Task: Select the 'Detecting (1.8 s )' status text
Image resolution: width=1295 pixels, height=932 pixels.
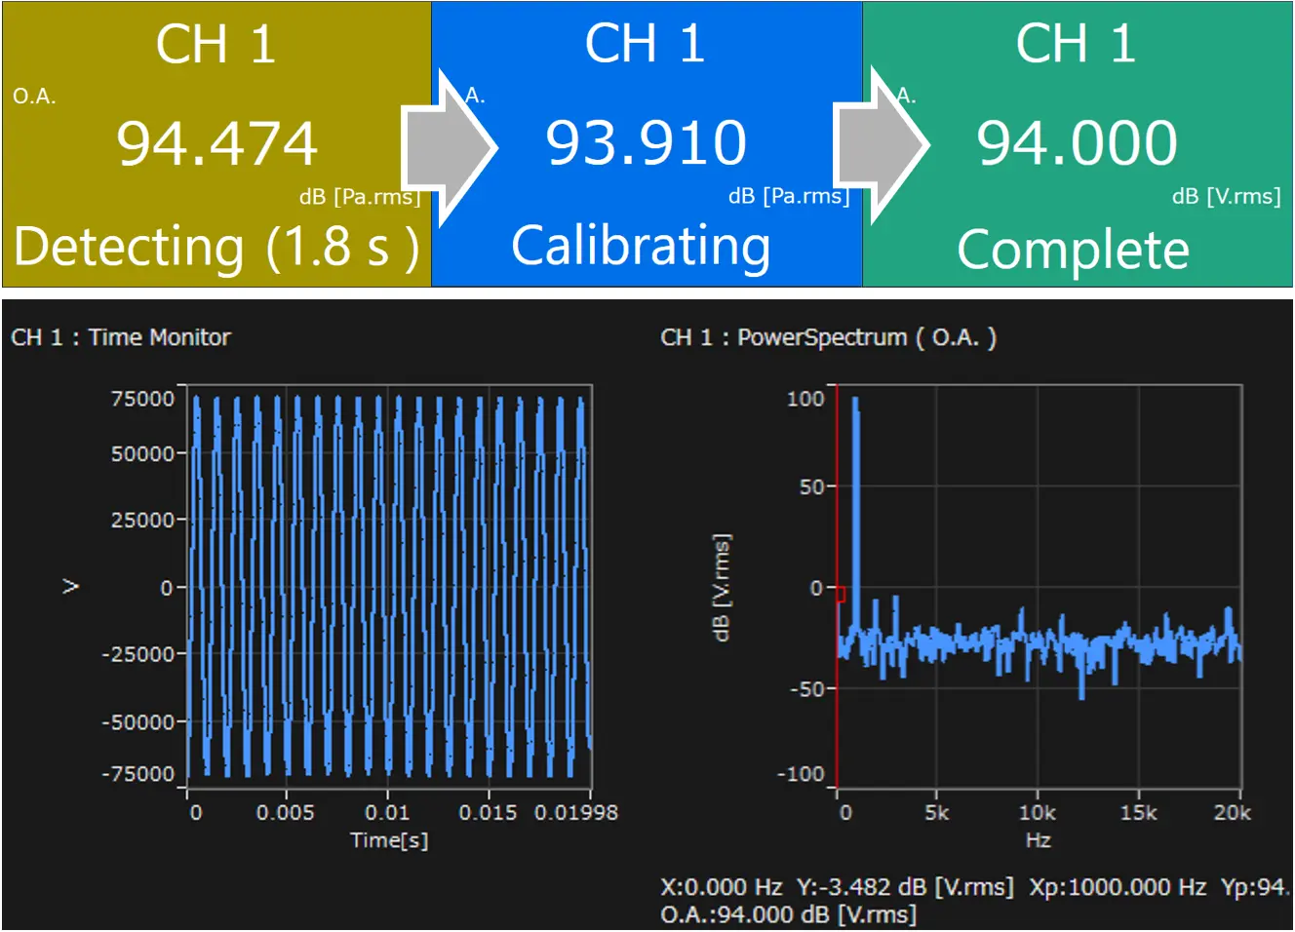Action: [216, 246]
